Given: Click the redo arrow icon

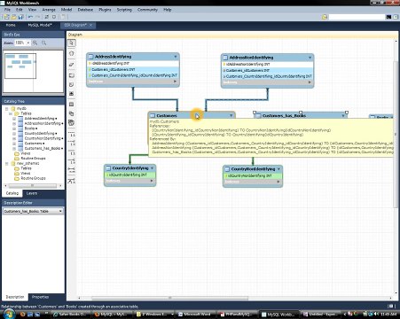Looking at the screenshot, I should [37, 17].
